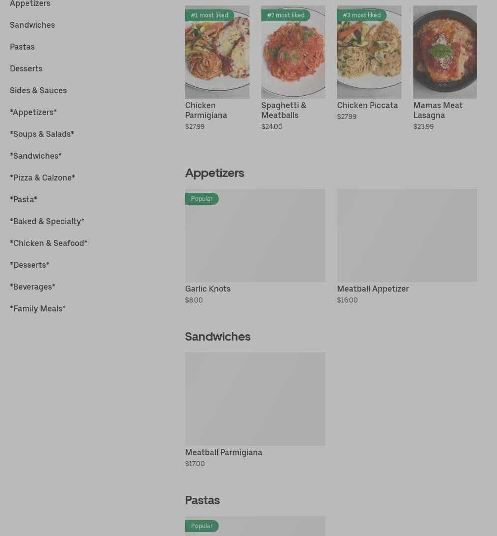Open the Chicken Parmigiana photo
Screen dimensions: 497x536
(x=217, y=52)
